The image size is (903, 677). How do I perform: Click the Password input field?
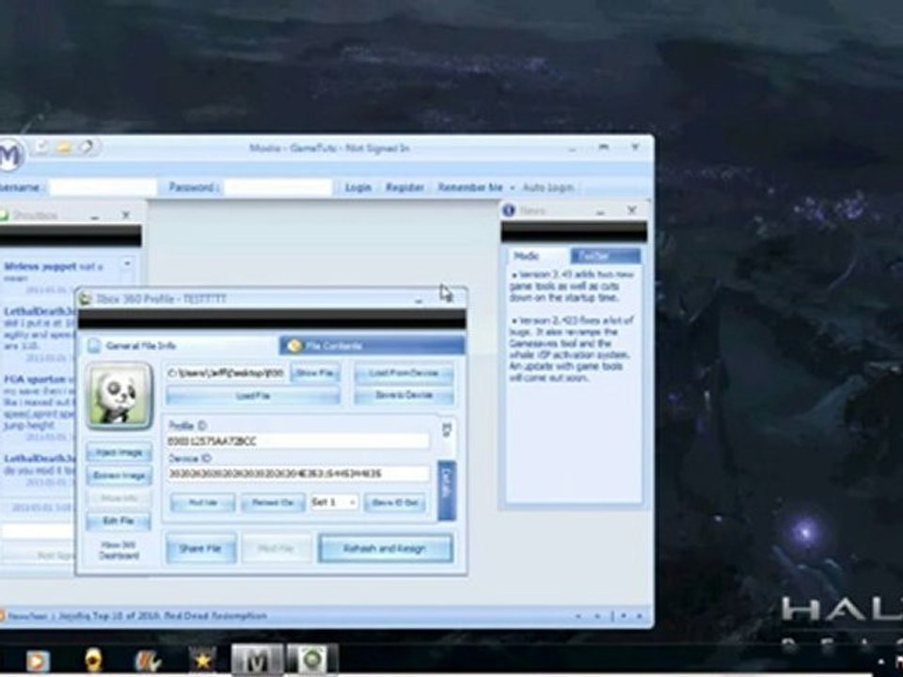pos(278,188)
